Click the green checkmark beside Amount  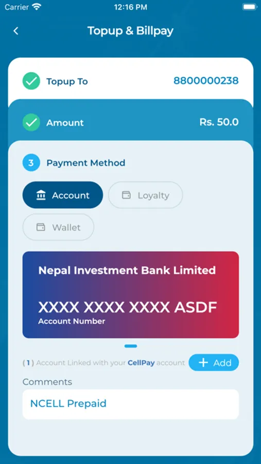point(31,122)
